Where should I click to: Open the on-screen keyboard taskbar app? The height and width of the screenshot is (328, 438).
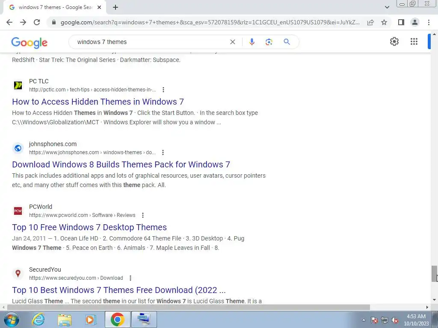[144, 319]
